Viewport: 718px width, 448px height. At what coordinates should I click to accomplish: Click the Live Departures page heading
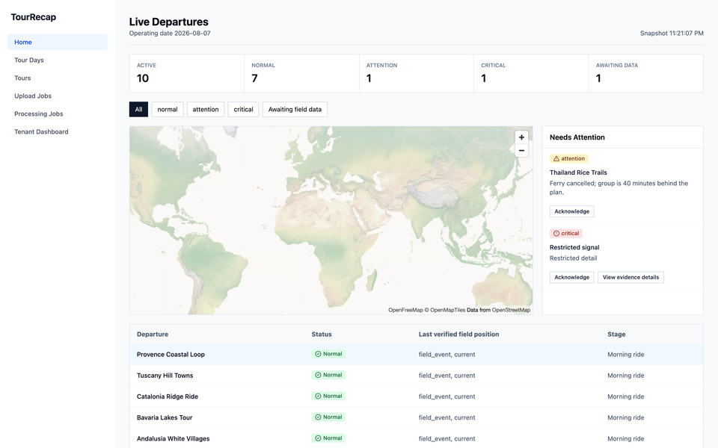(x=168, y=22)
